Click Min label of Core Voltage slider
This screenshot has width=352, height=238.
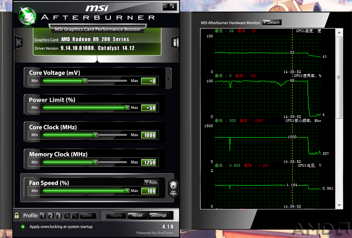35,81
